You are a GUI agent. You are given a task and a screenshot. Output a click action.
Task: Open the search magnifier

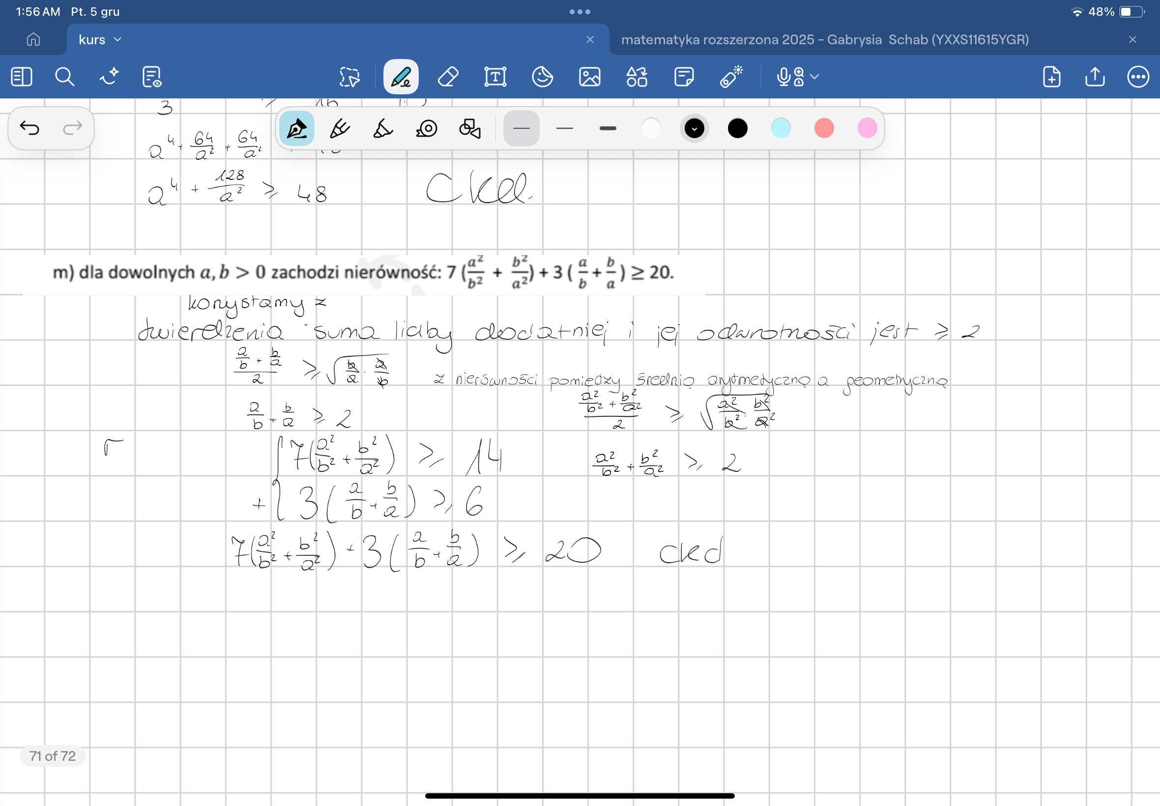tap(65, 77)
